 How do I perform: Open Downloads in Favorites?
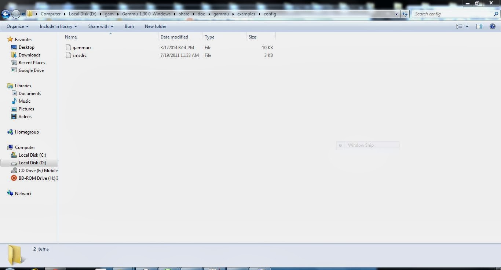pyautogui.click(x=29, y=55)
